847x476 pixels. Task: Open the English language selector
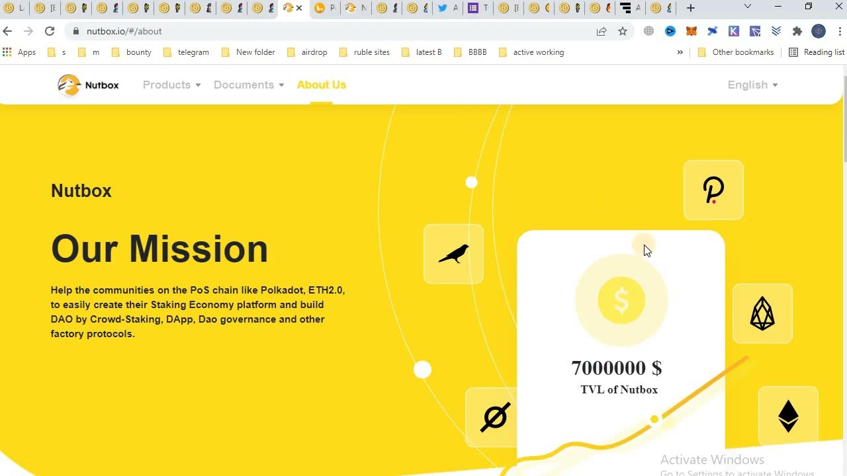[753, 85]
